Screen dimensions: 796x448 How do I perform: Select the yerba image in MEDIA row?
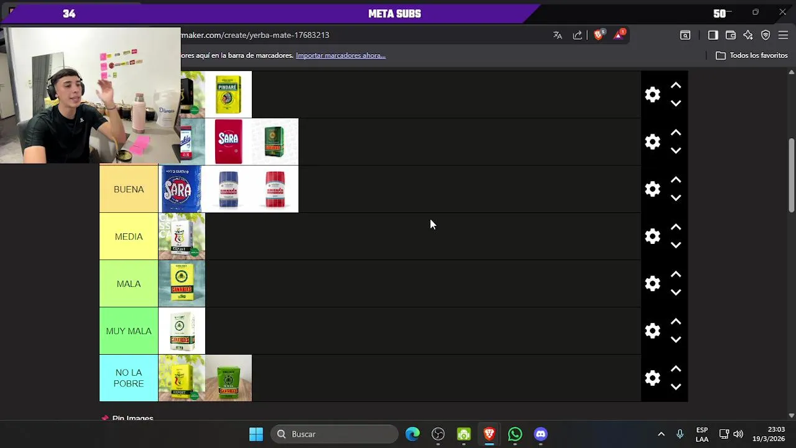click(x=182, y=236)
